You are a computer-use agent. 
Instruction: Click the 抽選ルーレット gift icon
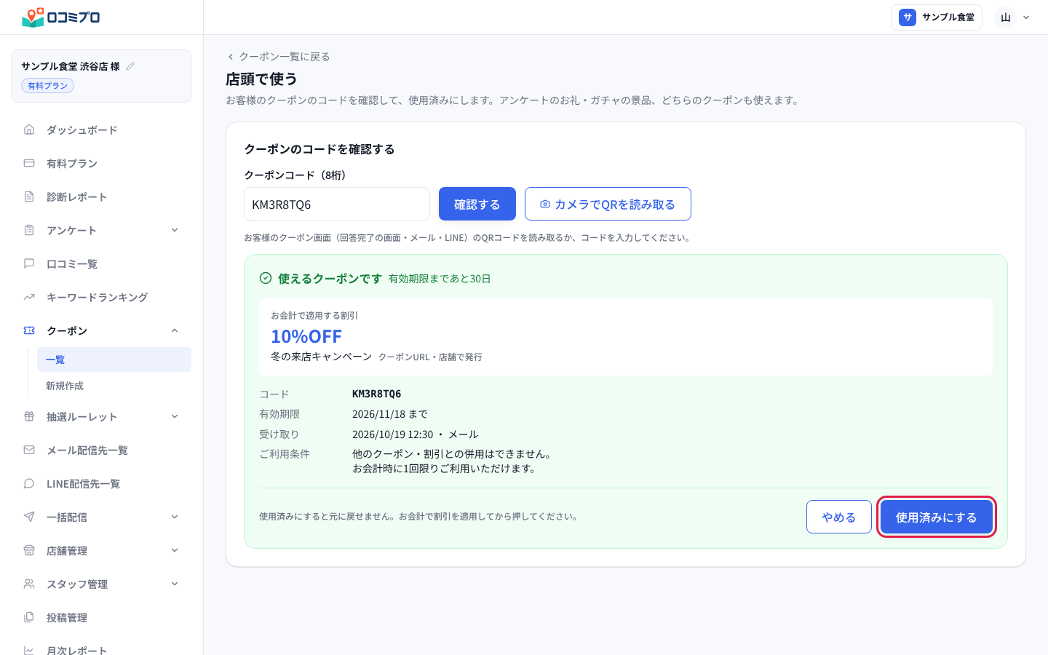click(29, 416)
